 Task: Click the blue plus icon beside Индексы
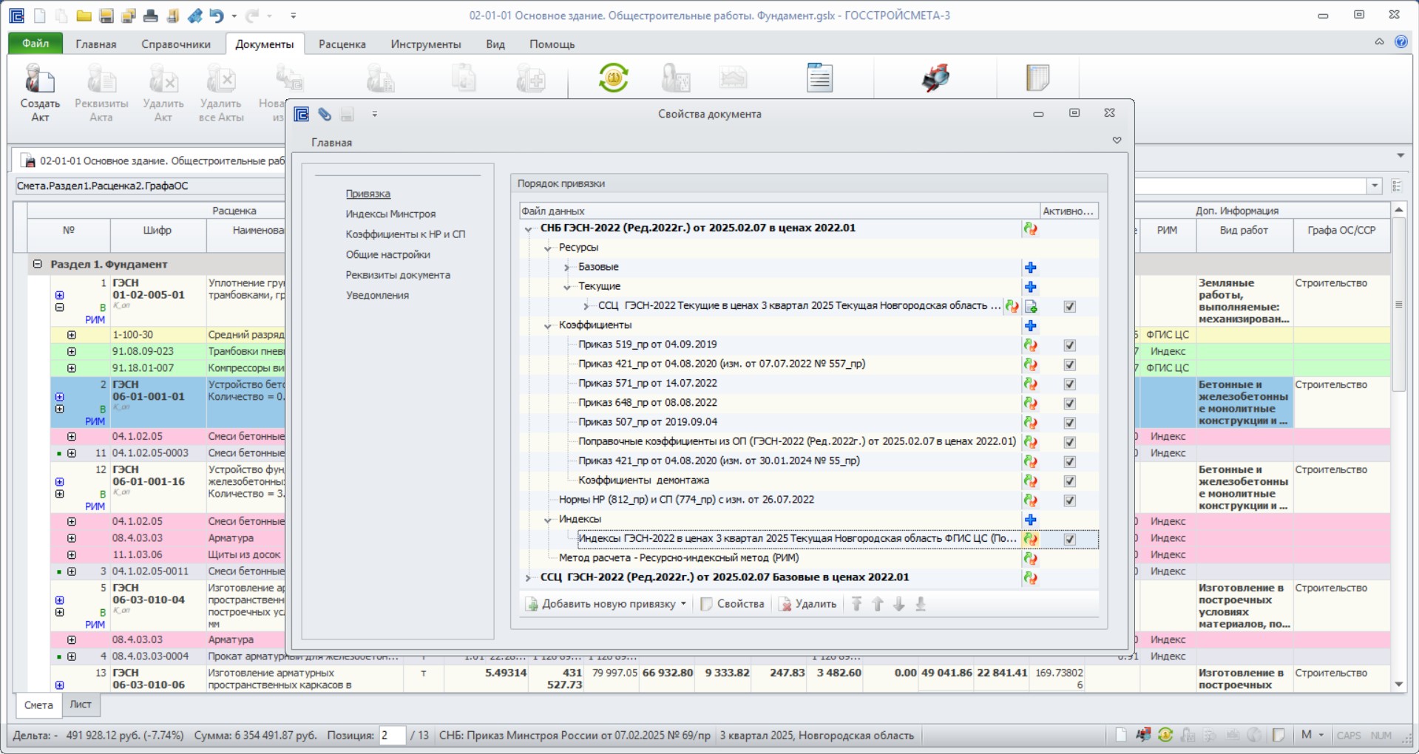(1031, 520)
